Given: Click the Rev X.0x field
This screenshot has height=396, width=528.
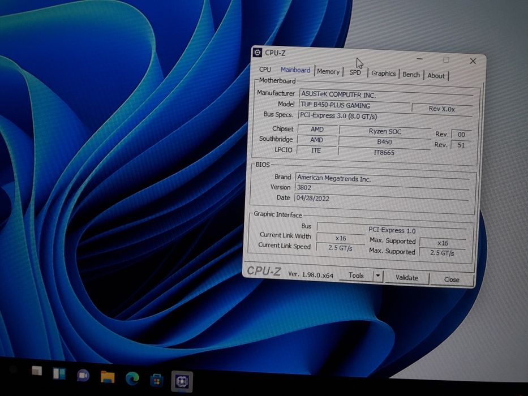Looking at the screenshot, I should (442, 109).
